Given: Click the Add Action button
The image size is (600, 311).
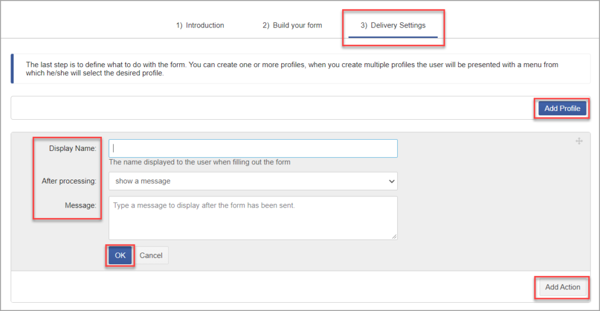Looking at the screenshot, I should coord(562,287).
